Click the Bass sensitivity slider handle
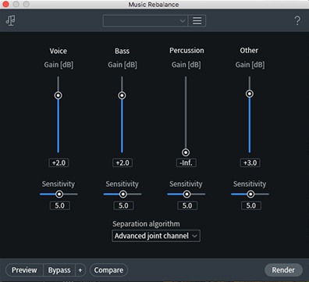This screenshot has width=309, height=282. point(123,194)
